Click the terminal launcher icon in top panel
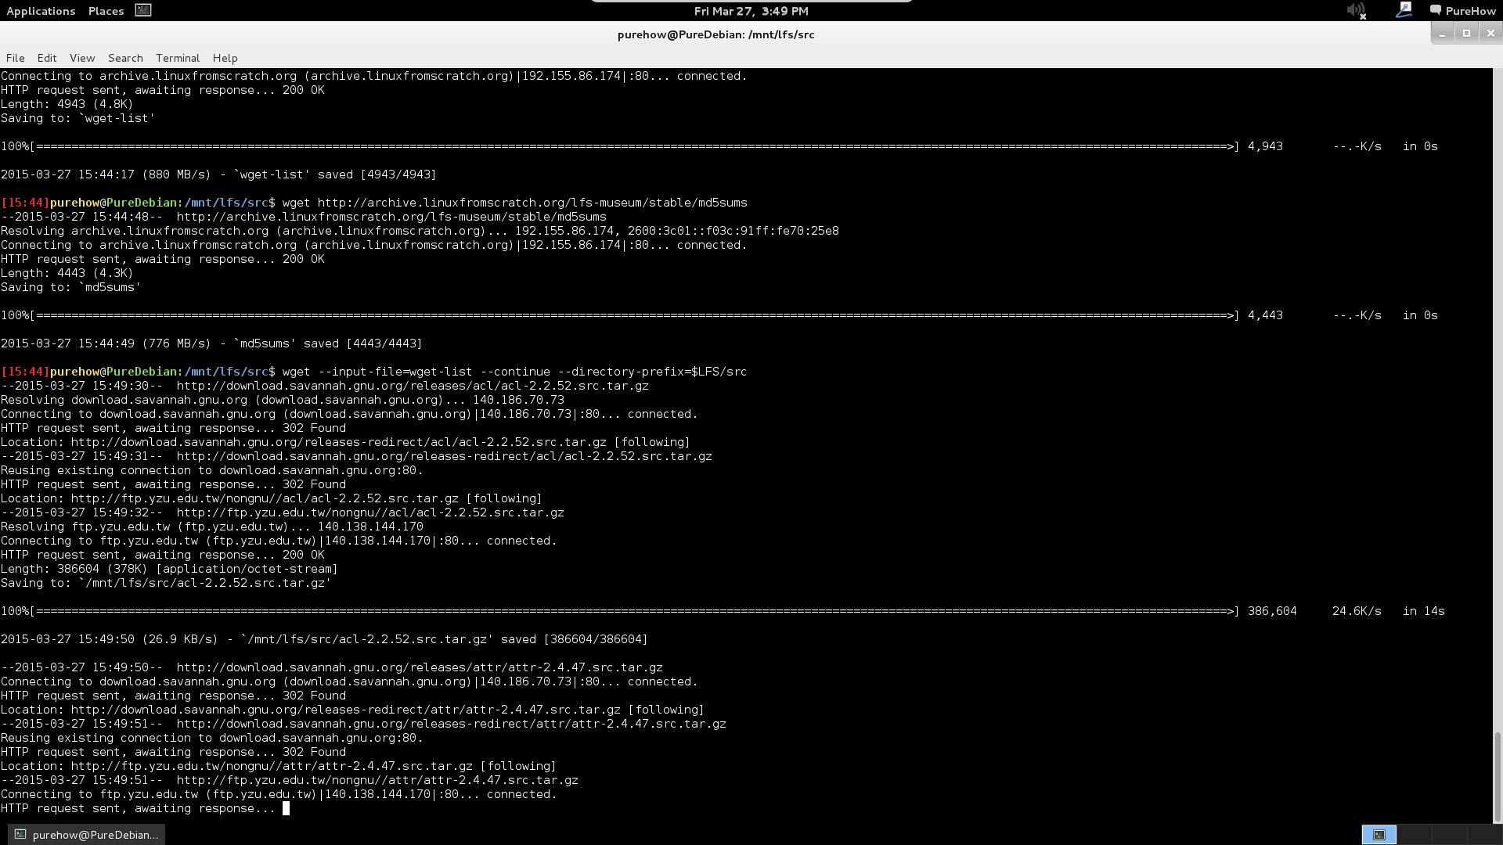1503x845 pixels. coord(142,10)
